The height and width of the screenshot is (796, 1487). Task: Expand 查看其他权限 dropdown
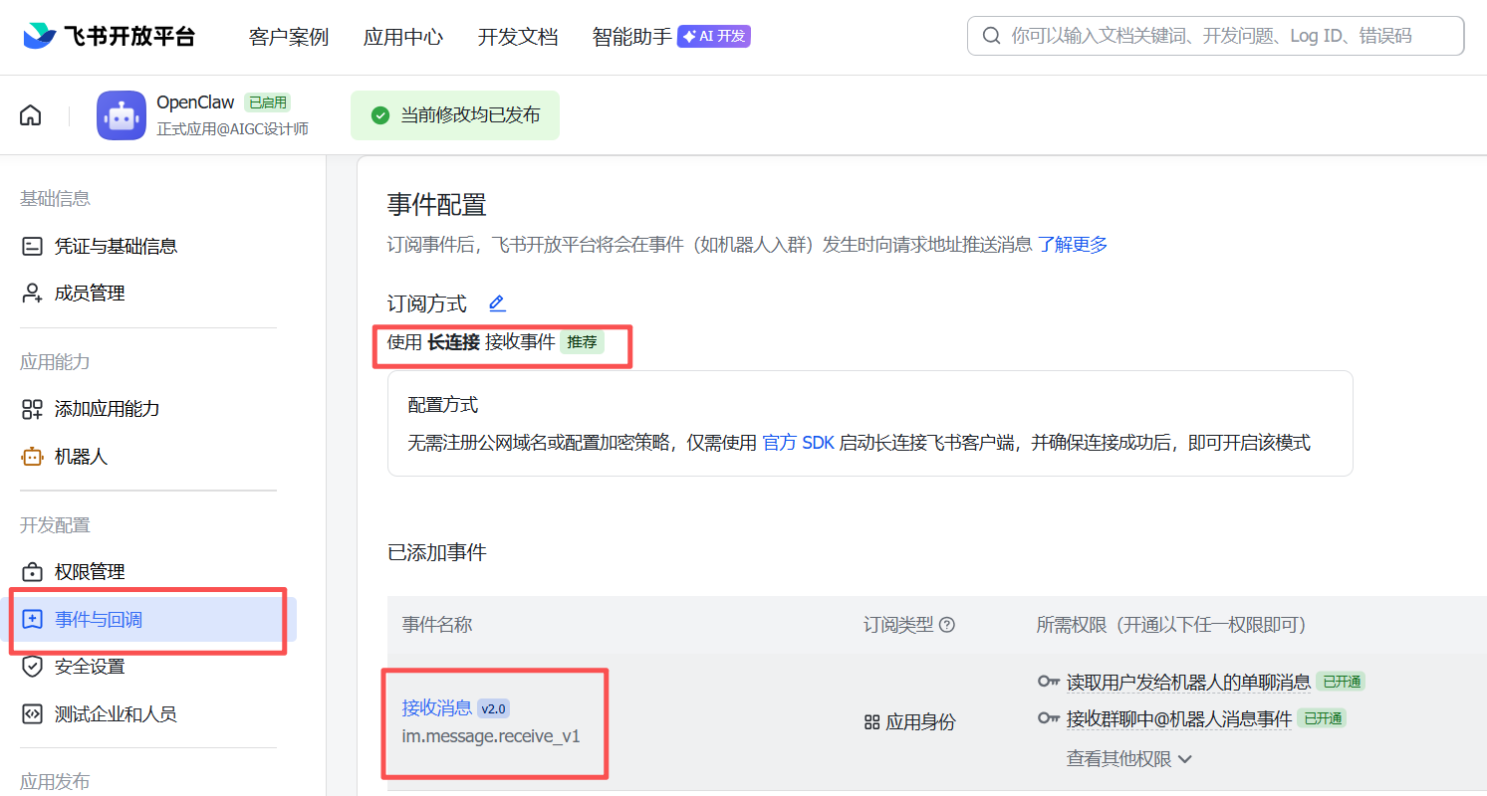click(1128, 759)
